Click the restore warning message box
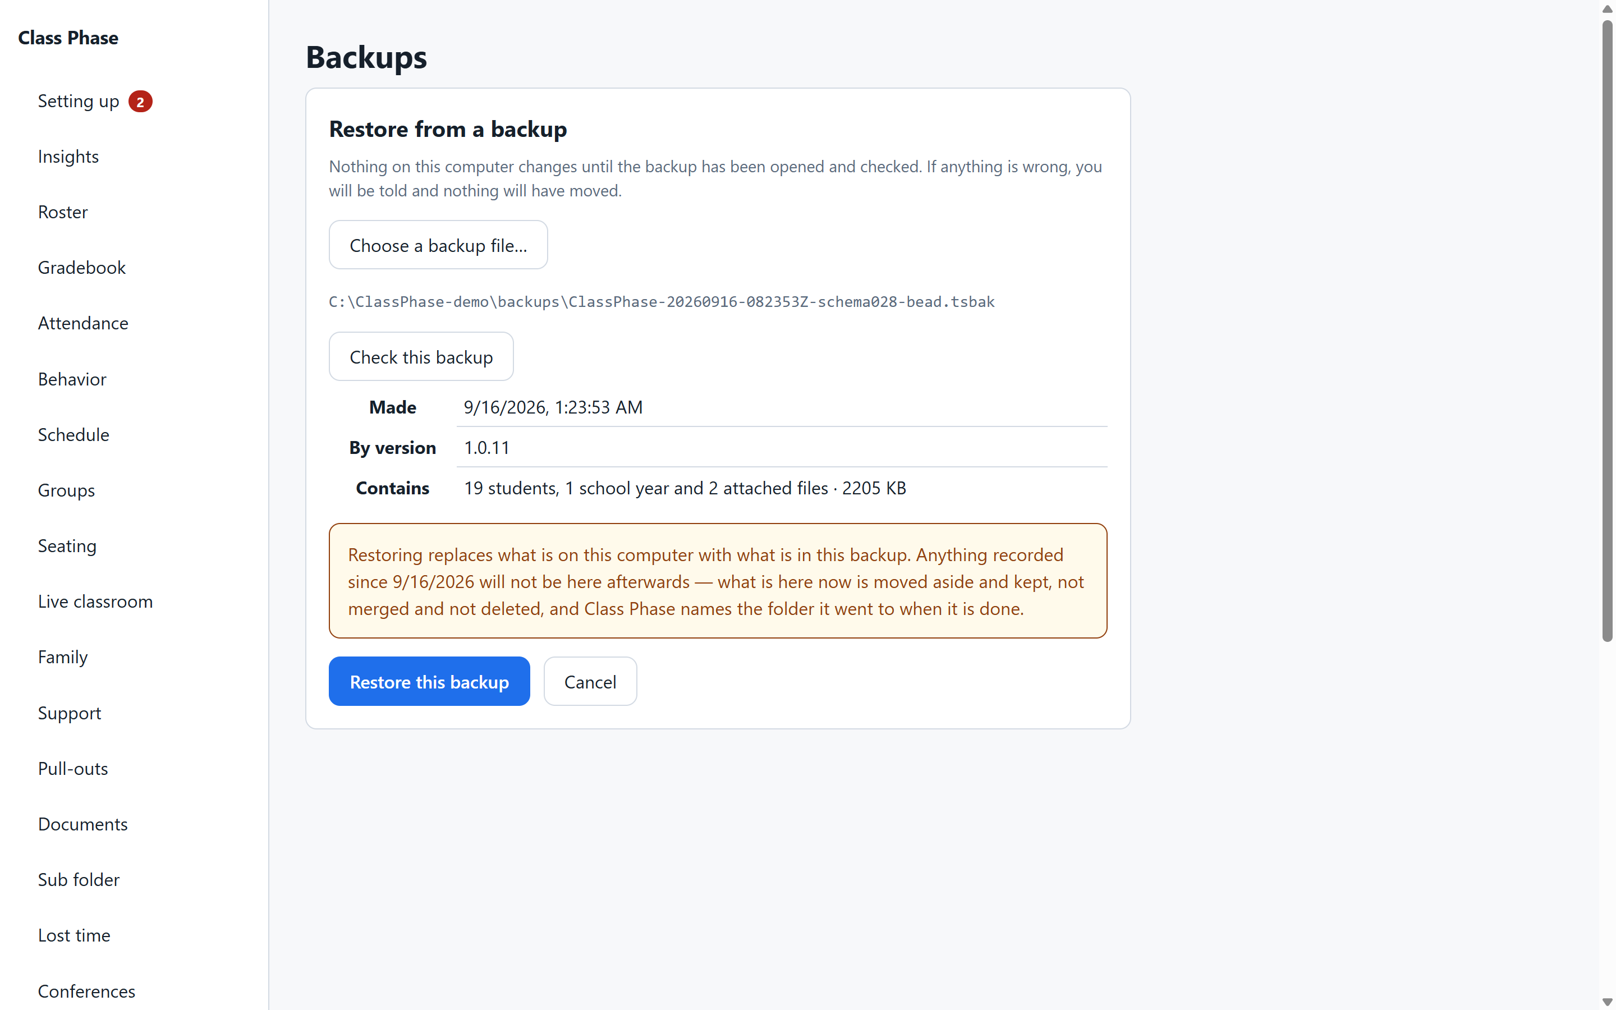Image resolution: width=1616 pixels, height=1010 pixels. point(718,581)
